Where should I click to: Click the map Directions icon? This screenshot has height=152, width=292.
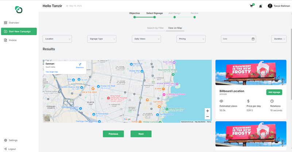point(80,65)
